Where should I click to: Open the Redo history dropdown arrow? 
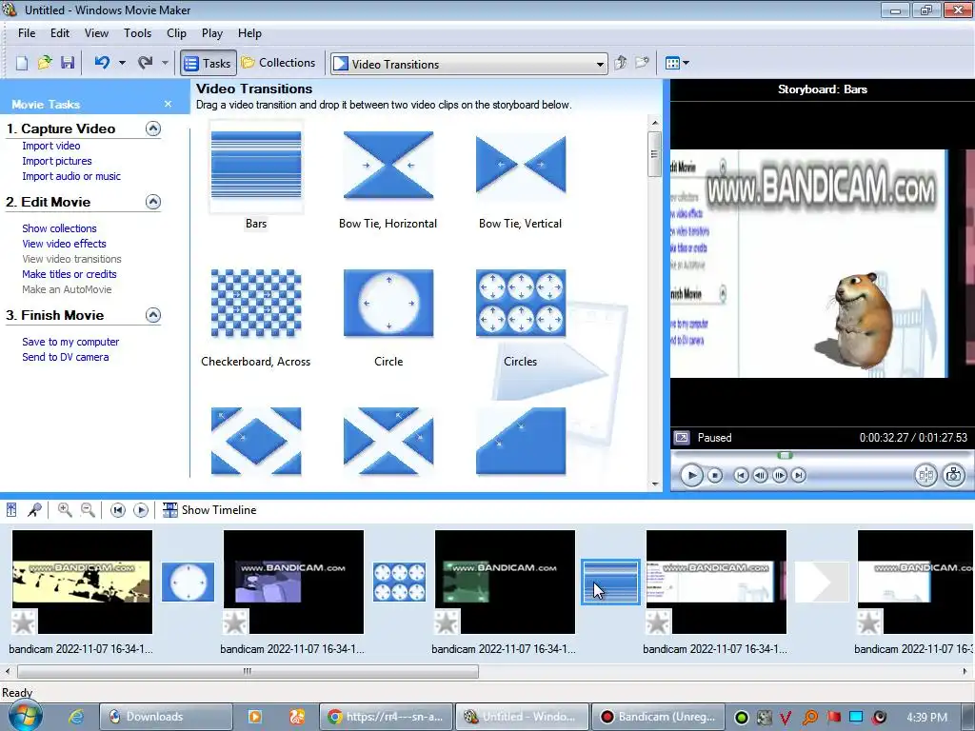[x=165, y=63]
